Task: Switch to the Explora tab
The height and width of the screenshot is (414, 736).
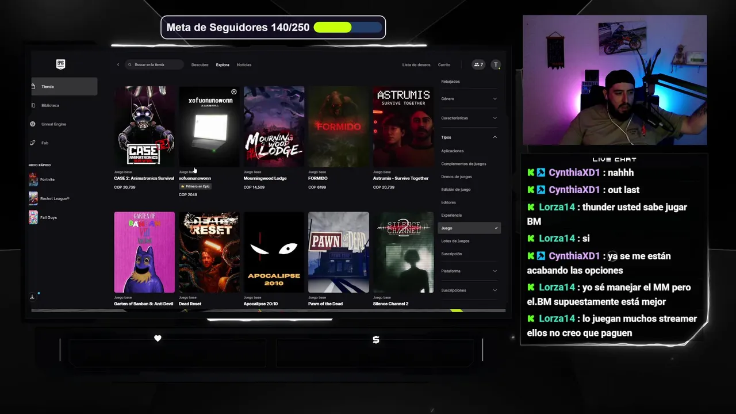Action: (x=223, y=64)
